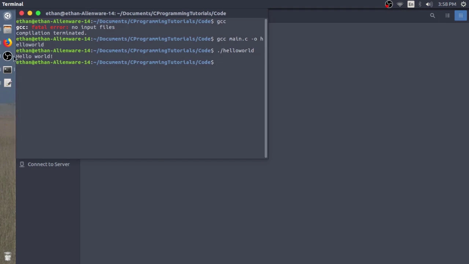Open the Text Editor dock icon
This screenshot has height=264, width=469.
pyautogui.click(x=7, y=83)
